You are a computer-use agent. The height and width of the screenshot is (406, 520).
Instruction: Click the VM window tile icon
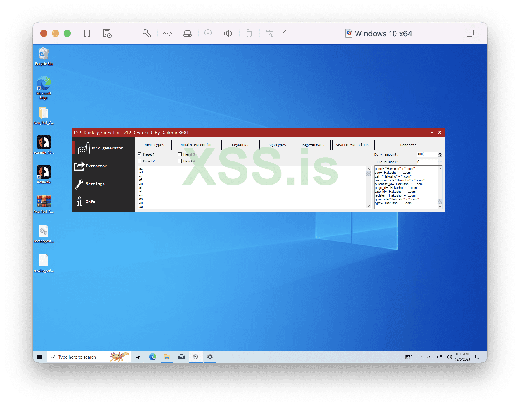(x=470, y=33)
